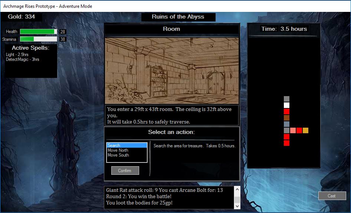This screenshot has width=351, height=213.
Task: Click 'Light - 2.5hrs' active spell
Action: click(17, 55)
